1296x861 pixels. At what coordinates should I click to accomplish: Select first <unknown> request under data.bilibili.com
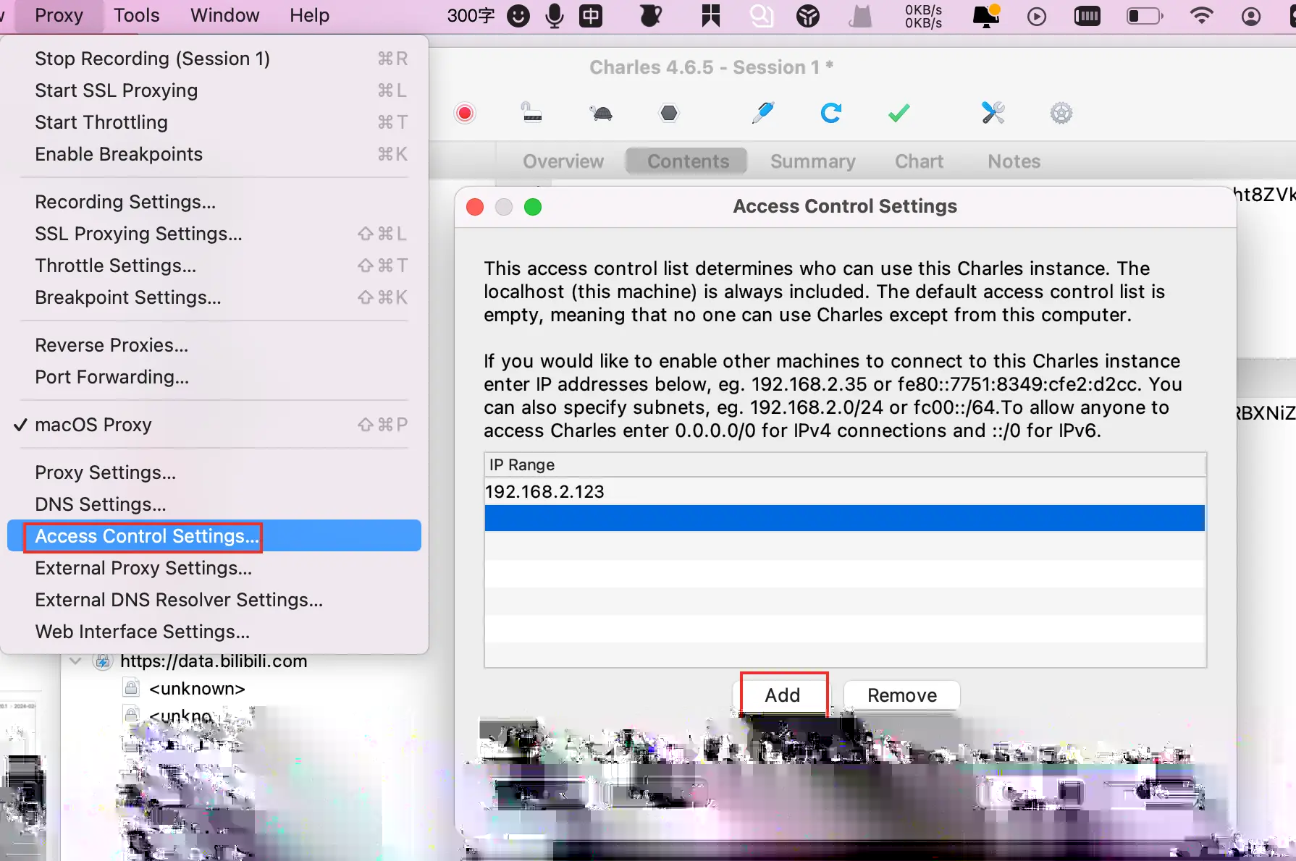click(x=197, y=688)
